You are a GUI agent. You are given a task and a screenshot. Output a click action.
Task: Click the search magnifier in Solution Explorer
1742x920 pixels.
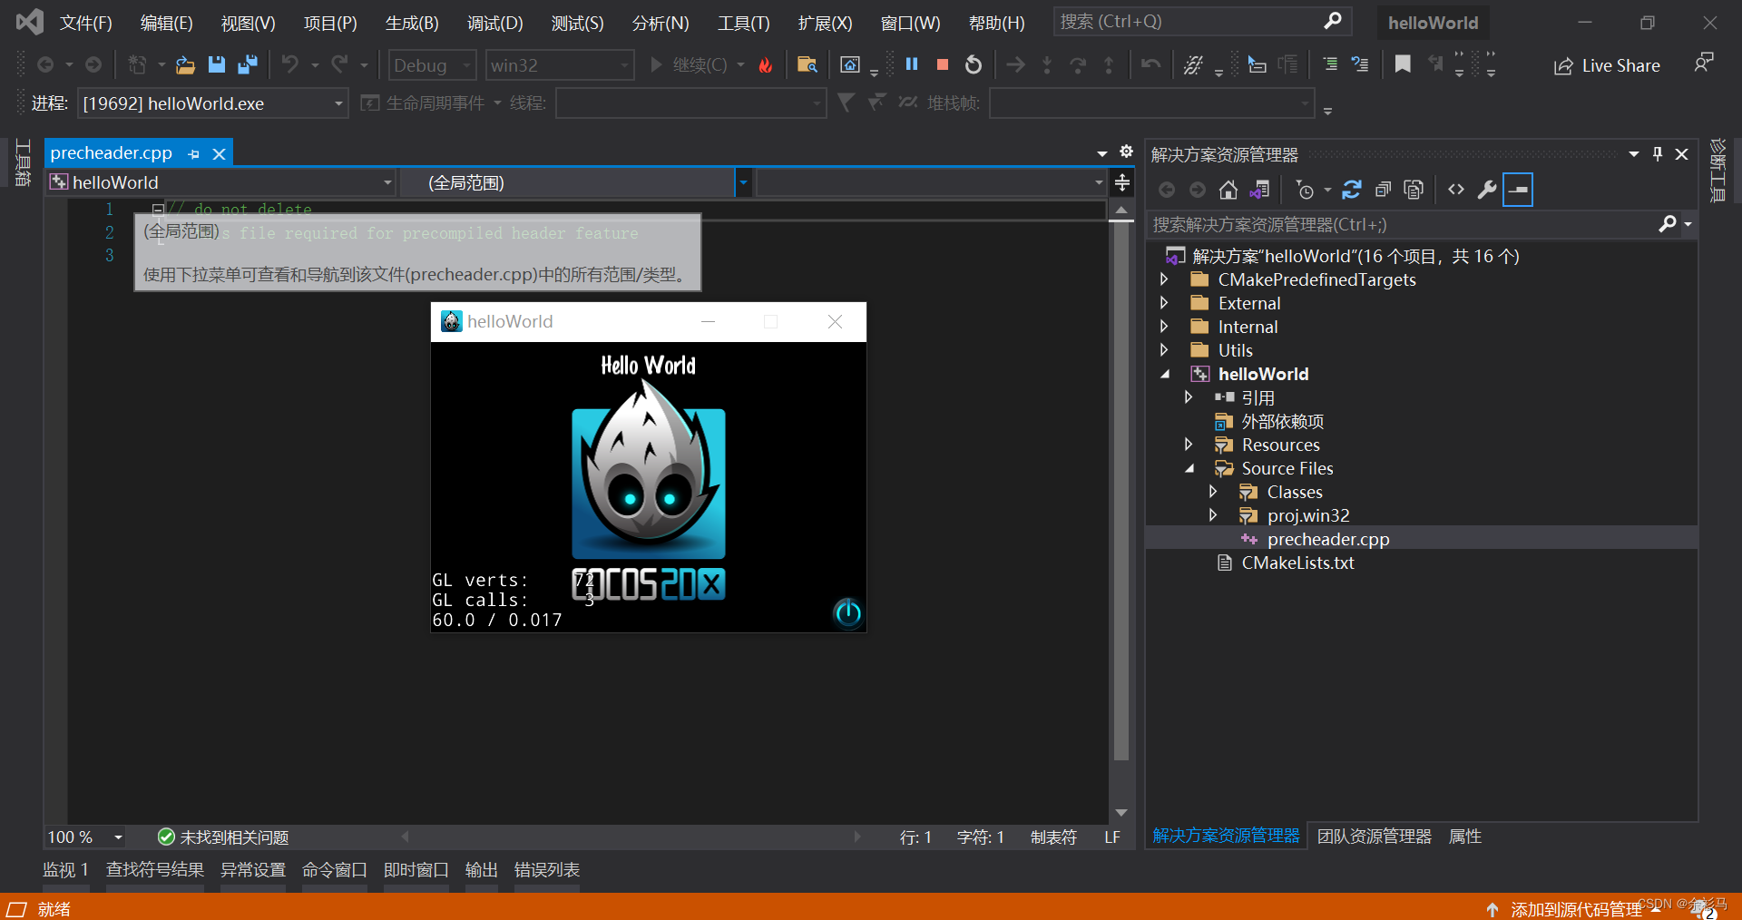coord(1668,224)
